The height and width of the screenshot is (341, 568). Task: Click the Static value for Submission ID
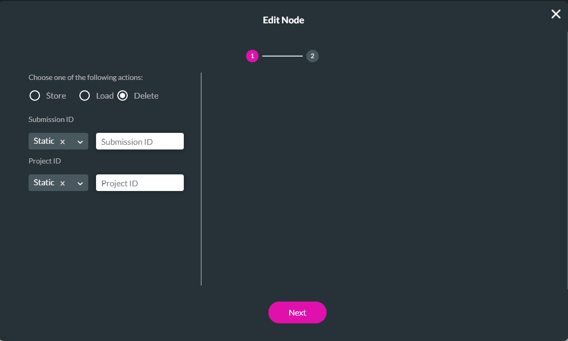44,141
